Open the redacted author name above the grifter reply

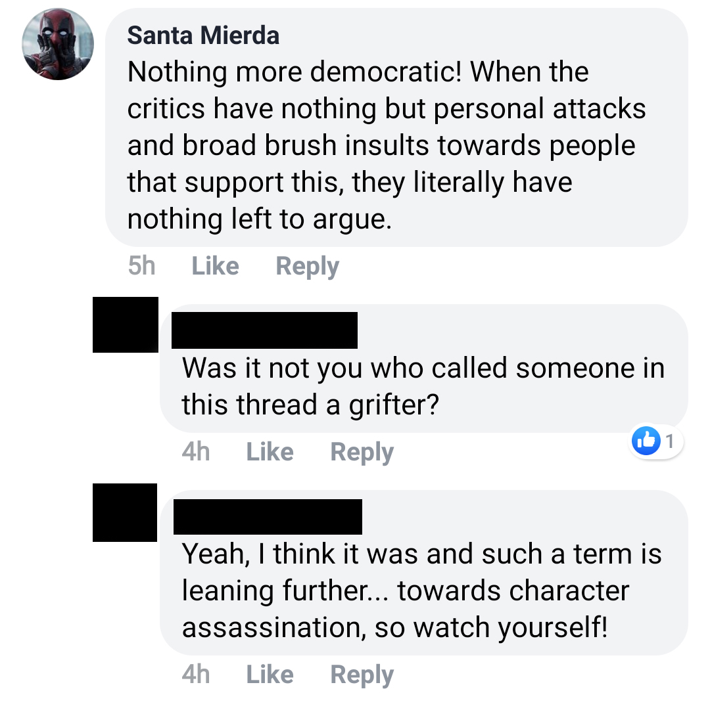[264, 330]
